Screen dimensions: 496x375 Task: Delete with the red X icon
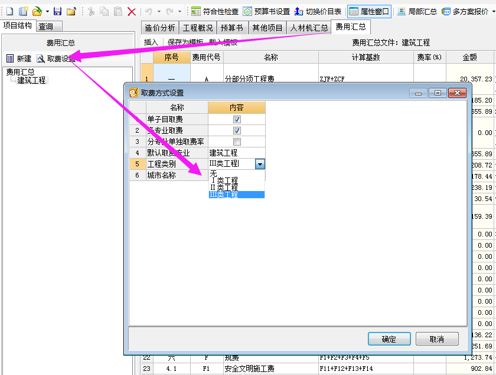coord(132,12)
